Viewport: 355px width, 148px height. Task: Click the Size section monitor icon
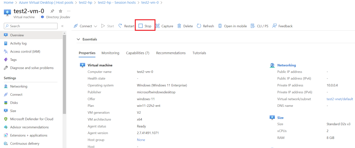(272, 118)
